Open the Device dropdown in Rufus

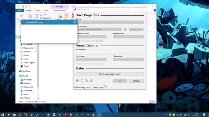(x=110, y=22)
